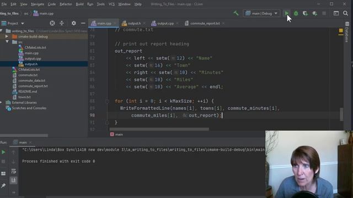Close the main.cpp tab
353x198 pixels.
tap(115, 23)
